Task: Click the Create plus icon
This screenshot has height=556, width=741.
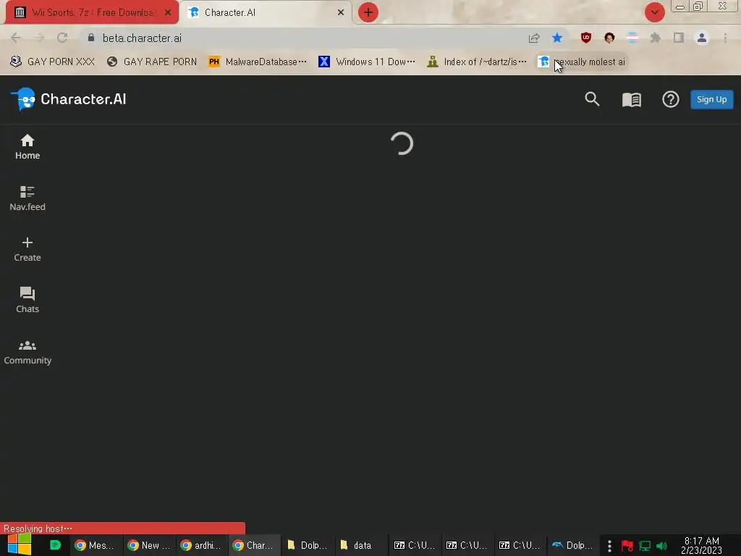Action: [x=27, y=243]
